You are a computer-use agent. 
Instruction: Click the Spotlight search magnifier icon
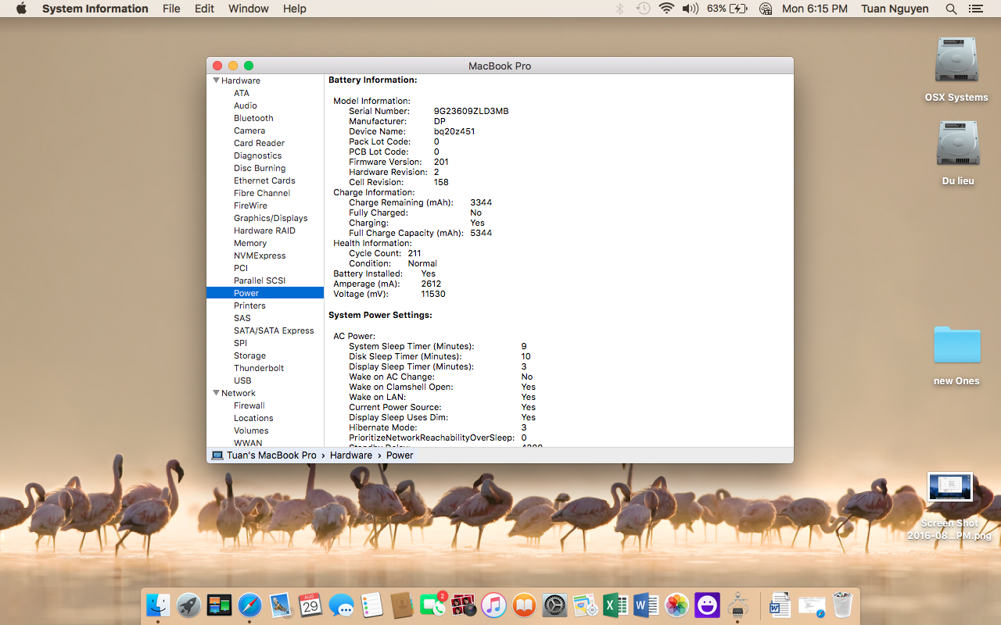[x=951, y=9]
